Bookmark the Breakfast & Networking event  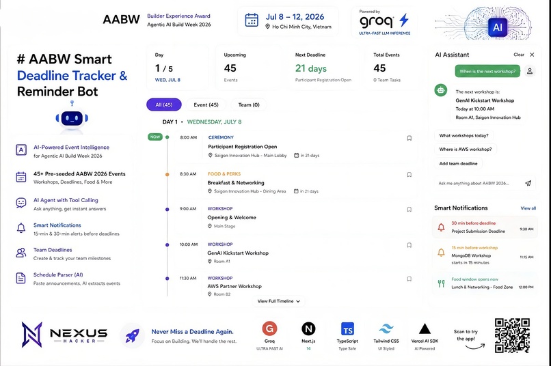tap(409, 175)
